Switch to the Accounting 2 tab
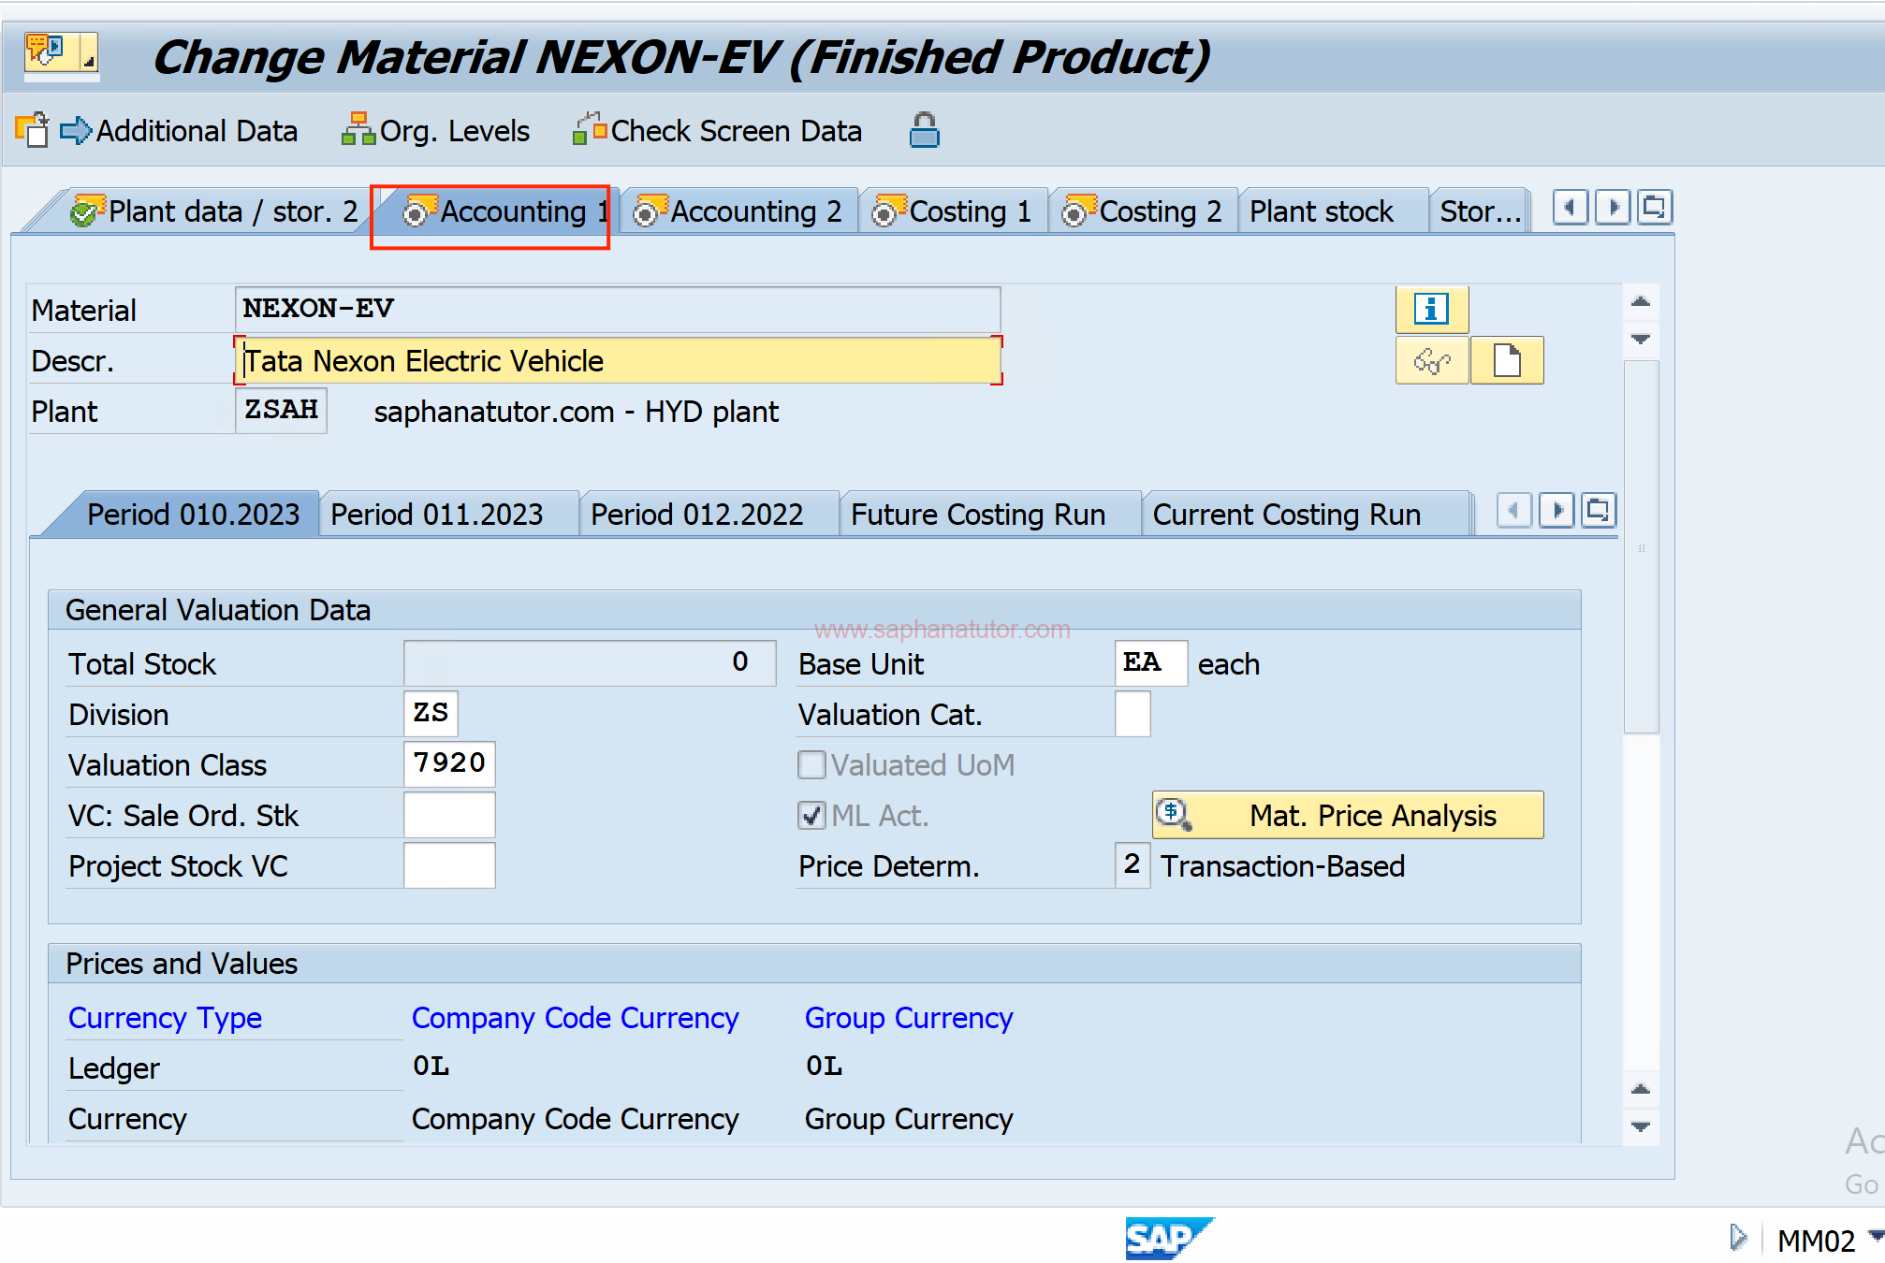The image size is (1885, 1263). tap(738, 211)
